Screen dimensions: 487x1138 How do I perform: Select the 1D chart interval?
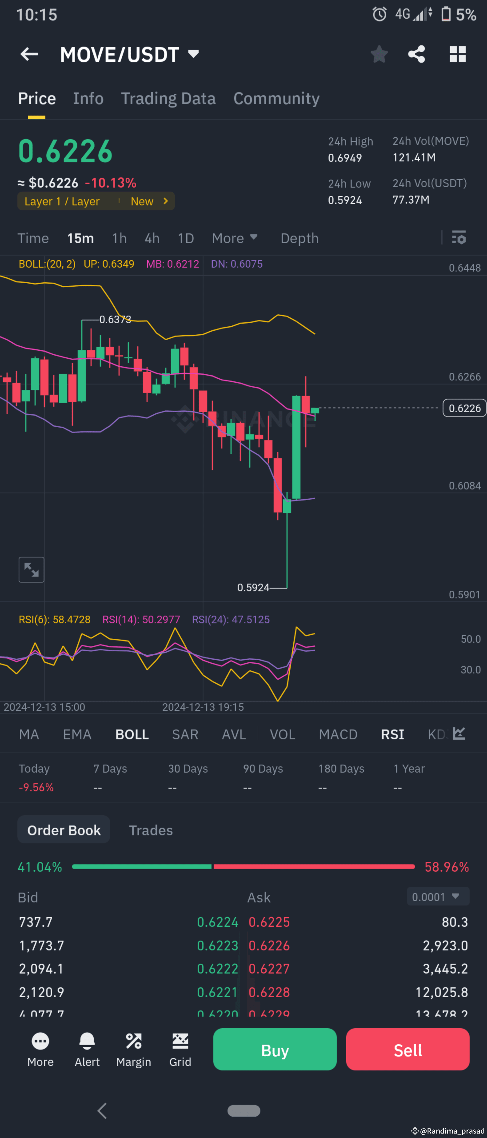click(185, 238)
